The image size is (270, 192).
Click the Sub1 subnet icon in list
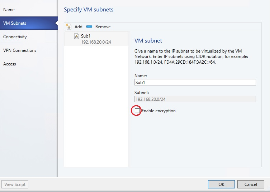coord(76,36)
